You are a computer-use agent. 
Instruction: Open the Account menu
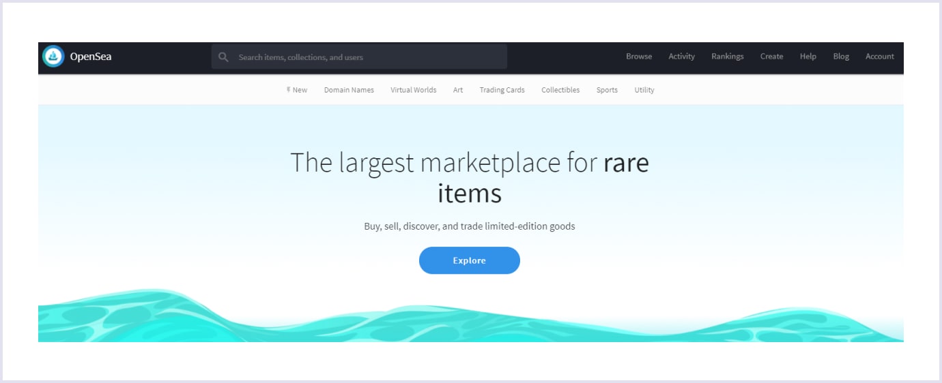pyautogui.click(x=880, y=57)
